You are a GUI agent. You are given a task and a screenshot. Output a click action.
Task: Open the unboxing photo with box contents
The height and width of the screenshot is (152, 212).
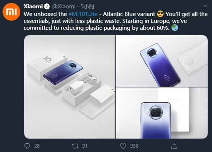70,87
